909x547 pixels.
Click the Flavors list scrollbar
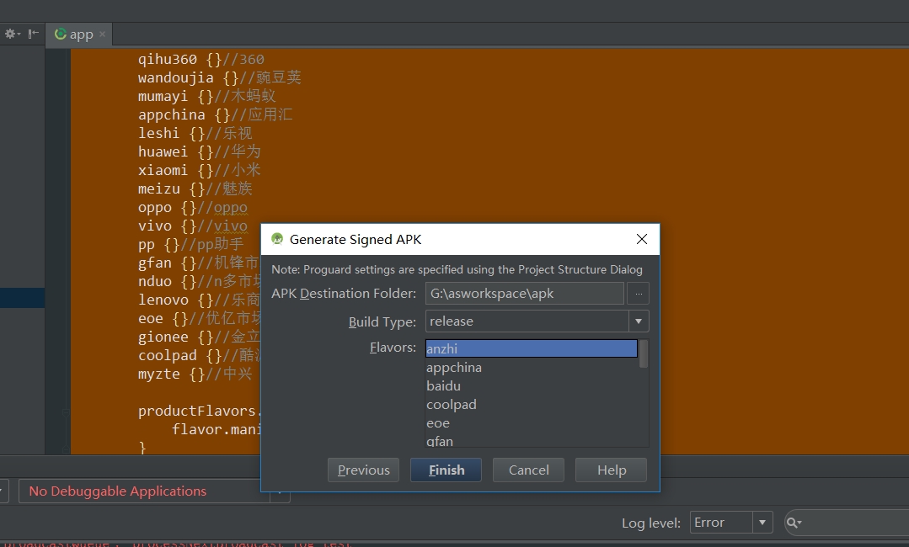(643, 353)
